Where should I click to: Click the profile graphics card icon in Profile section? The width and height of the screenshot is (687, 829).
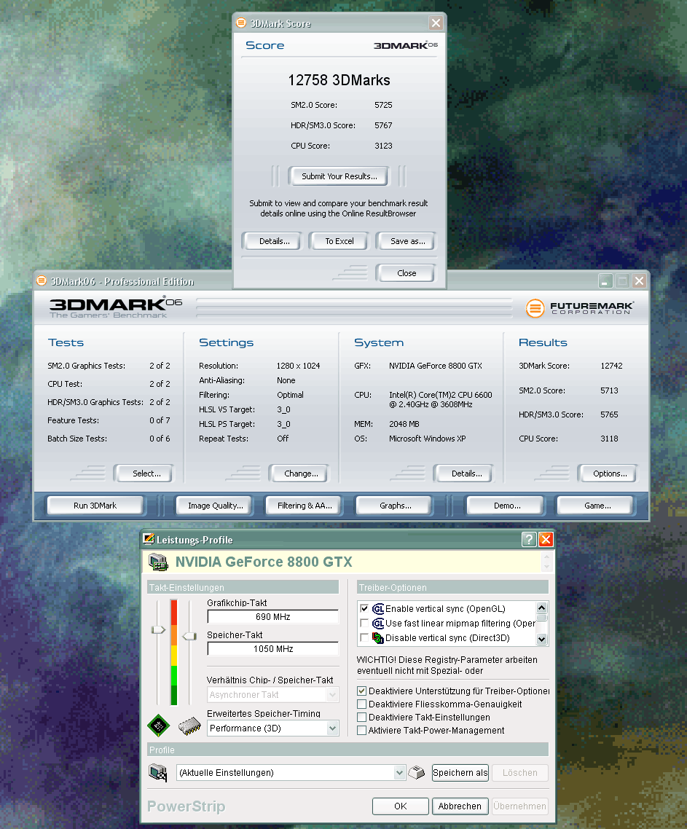157,772
